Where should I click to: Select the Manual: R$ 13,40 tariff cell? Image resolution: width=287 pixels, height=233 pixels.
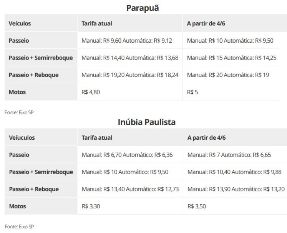[x=130, y=189]
